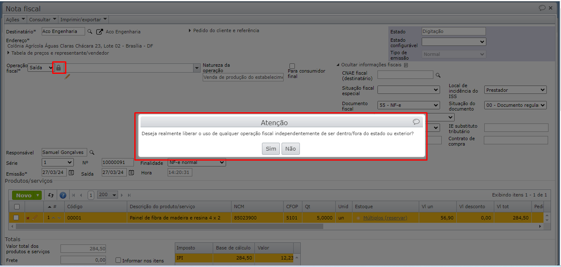Go to next page of products
This screenshot has width=561, height=267.
pos(122,195)
